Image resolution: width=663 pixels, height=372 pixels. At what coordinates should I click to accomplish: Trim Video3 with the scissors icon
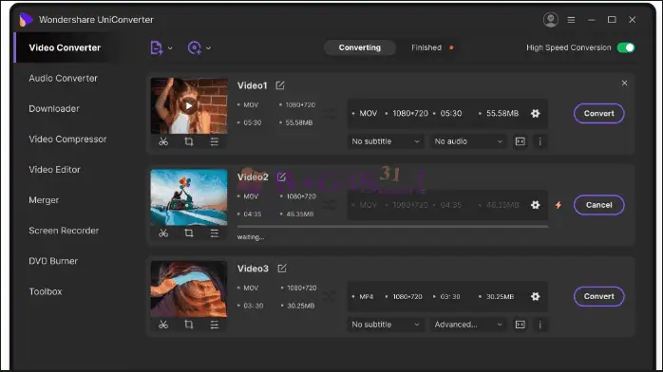click(x=163, y=325)
